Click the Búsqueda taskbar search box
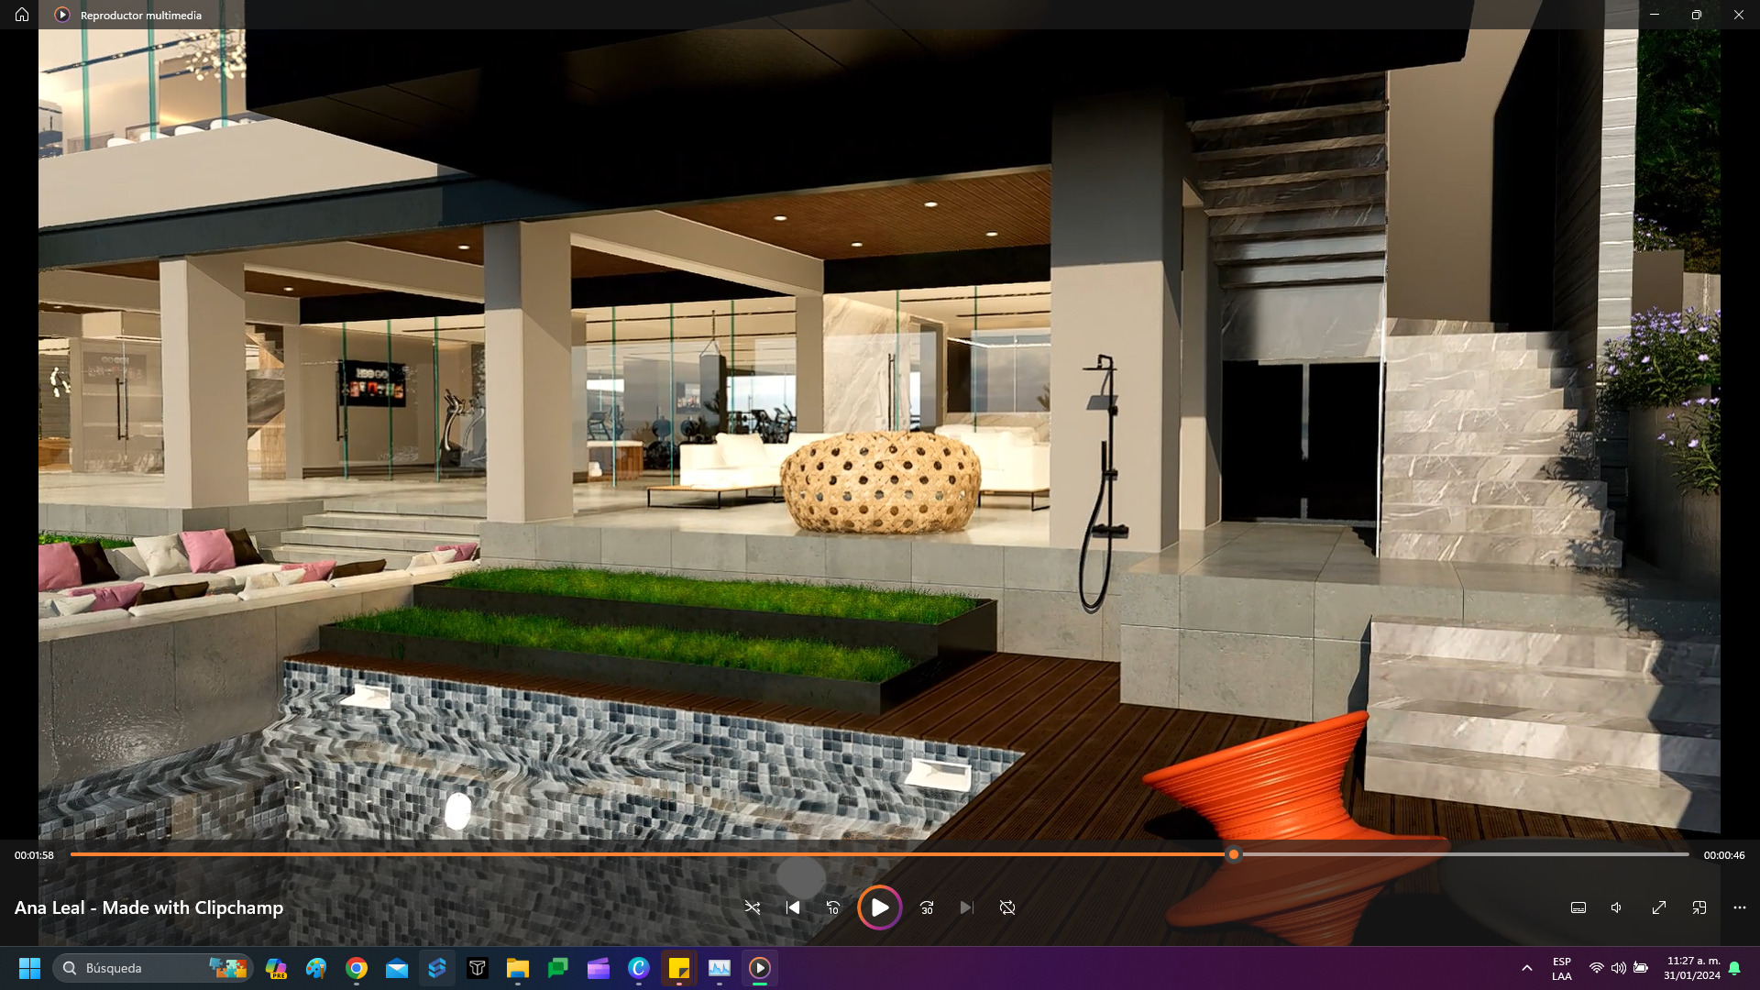The height and width of the screenshot is (990, 1760). [x=152, y=968]
